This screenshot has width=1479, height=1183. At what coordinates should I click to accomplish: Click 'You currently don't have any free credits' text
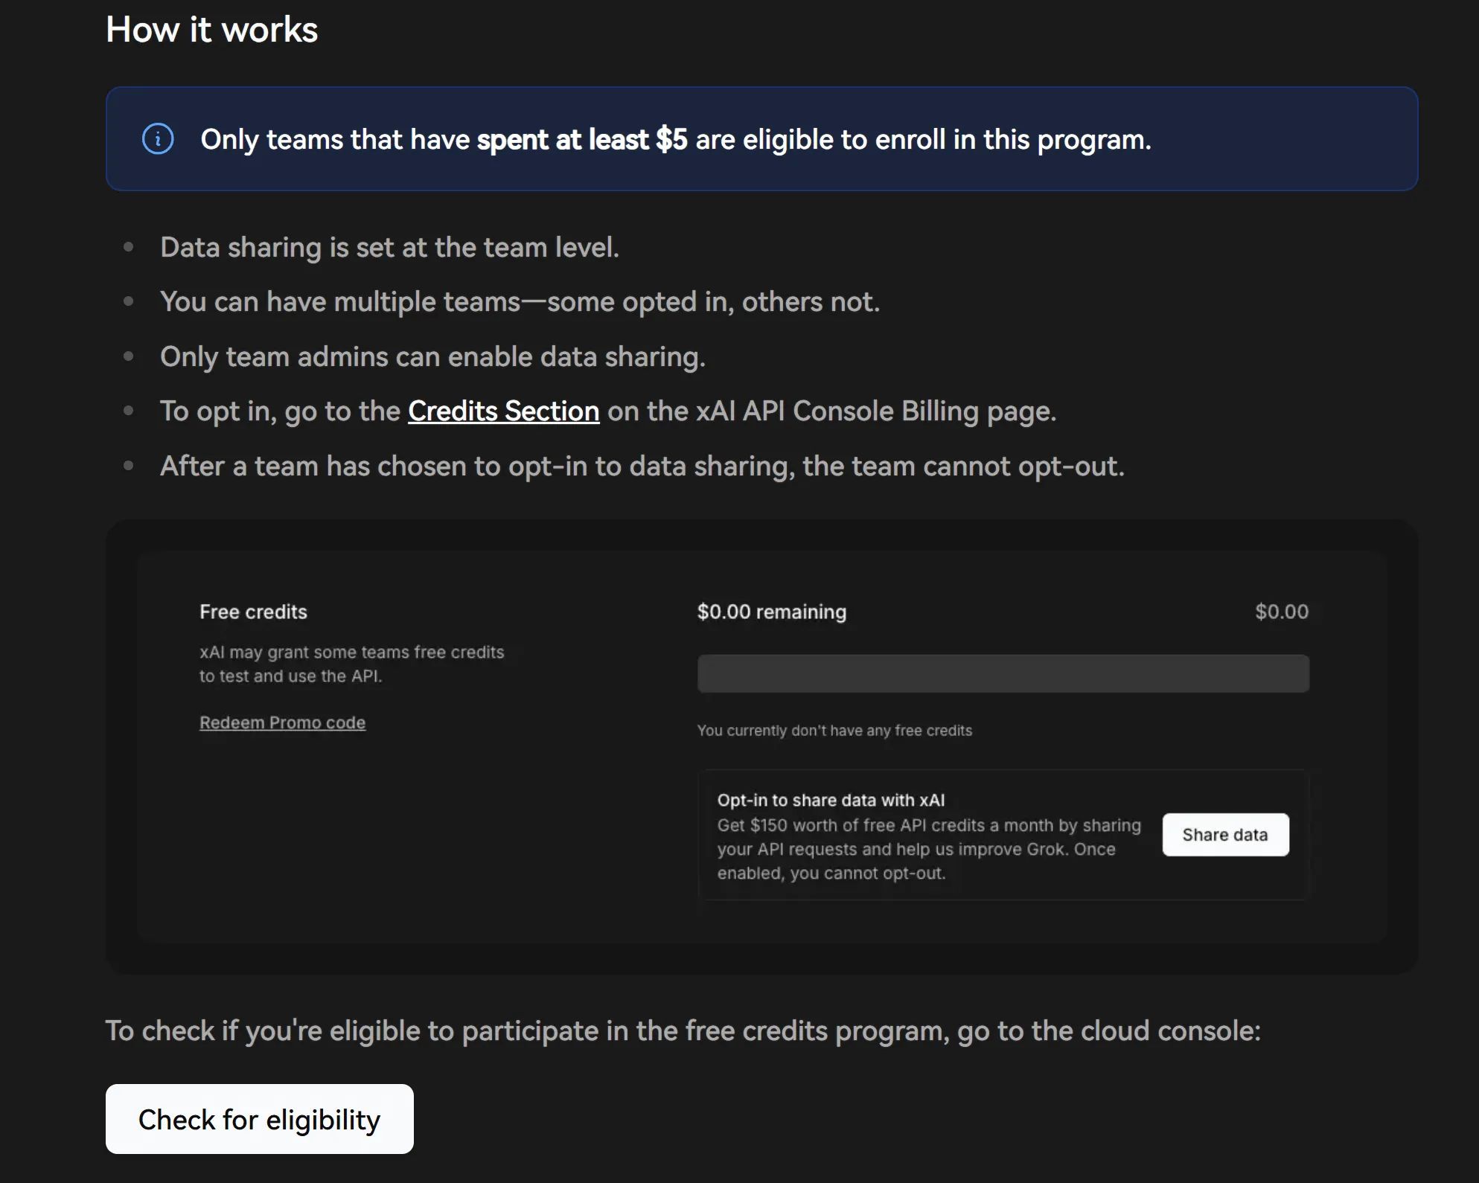pyautogui.click(x=834, y=731)
